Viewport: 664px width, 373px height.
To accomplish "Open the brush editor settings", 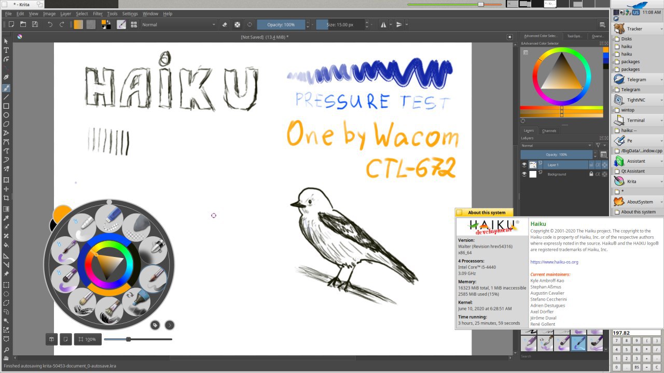I will pos(121,24).
